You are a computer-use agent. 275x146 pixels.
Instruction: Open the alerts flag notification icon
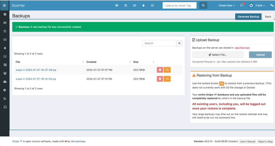[242, 5]
